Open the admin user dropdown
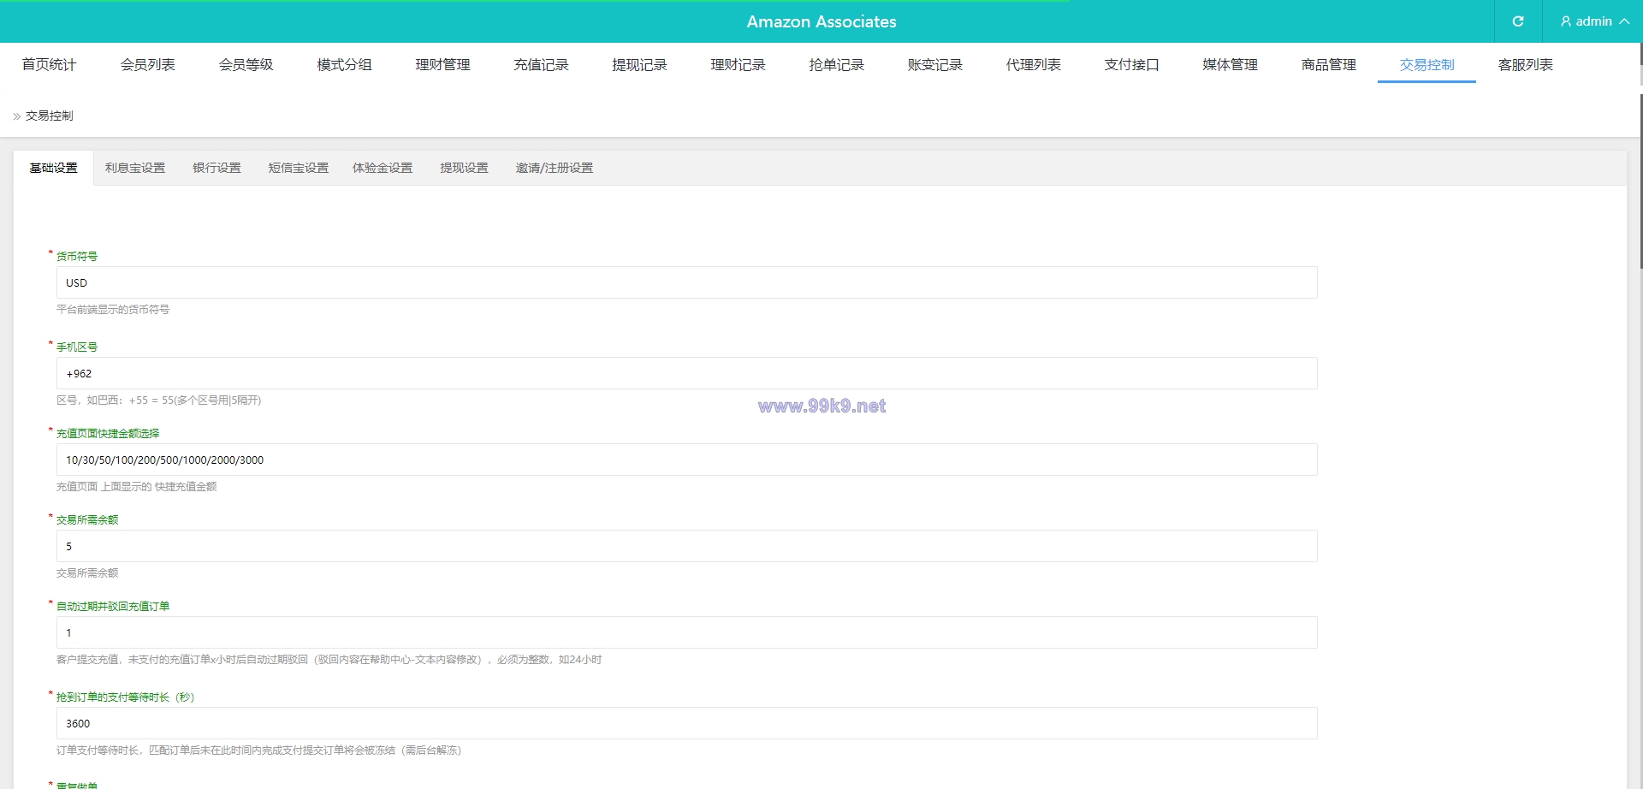The width and height of the screenshot is (1643, 789). coord(1593,21)
